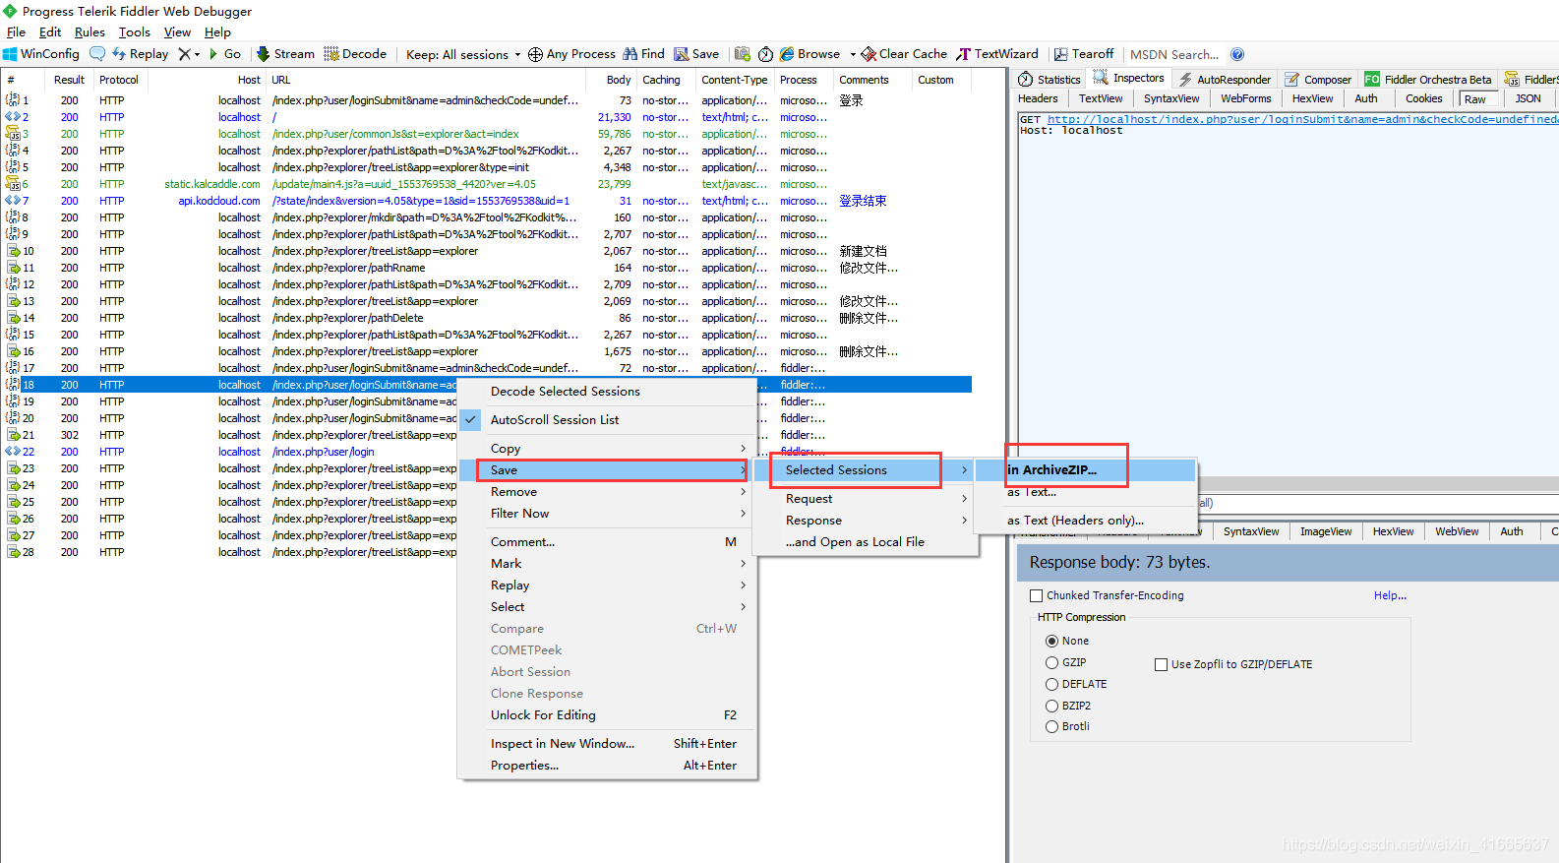The width and height of the screenshot is (1559, 863).
Task: Click Decode Selected Sessions
Action: (x=608, y=391)
